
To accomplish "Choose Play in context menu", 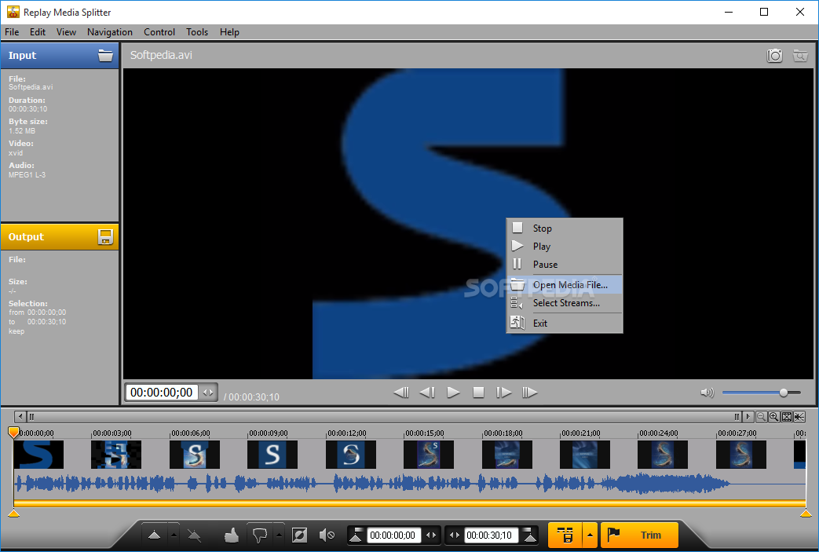I will (x=565, y=246).
